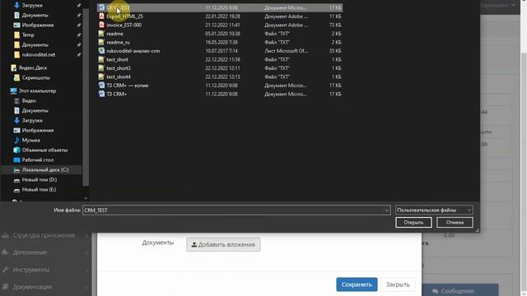The width and height of the screenshot is (527, 296).
Task: Click the blue Сохранить button
Action: 357,284
